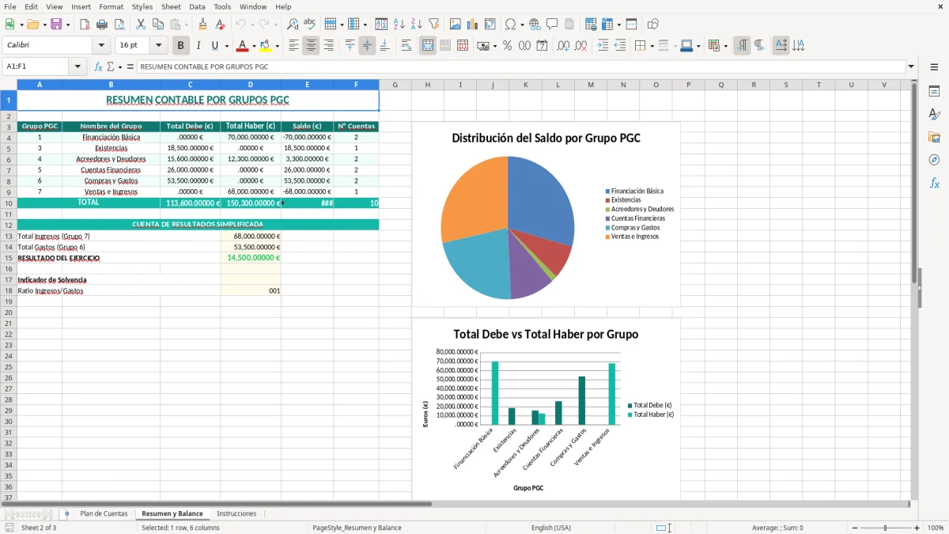Click Sort Descending icon

[x=417, y=25]
